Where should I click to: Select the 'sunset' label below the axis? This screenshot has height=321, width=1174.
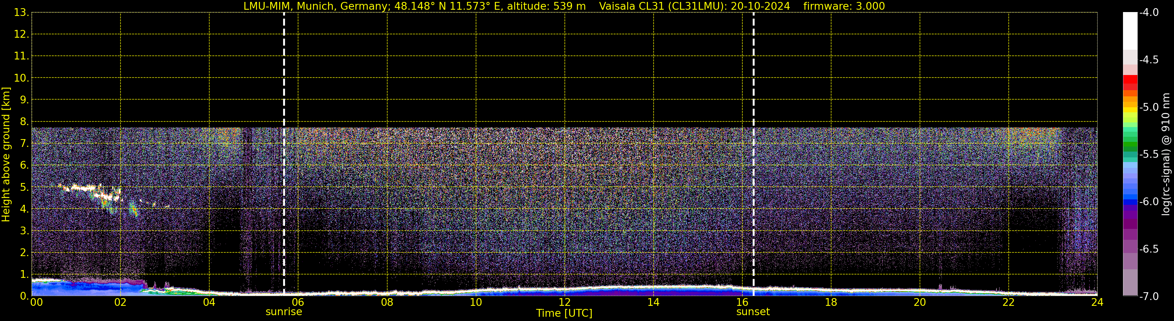tap(753, 312)
